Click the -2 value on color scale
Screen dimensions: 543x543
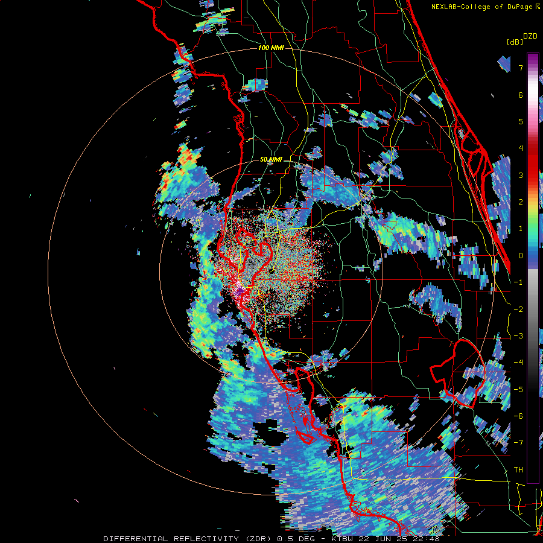click(x=518, y=310)
